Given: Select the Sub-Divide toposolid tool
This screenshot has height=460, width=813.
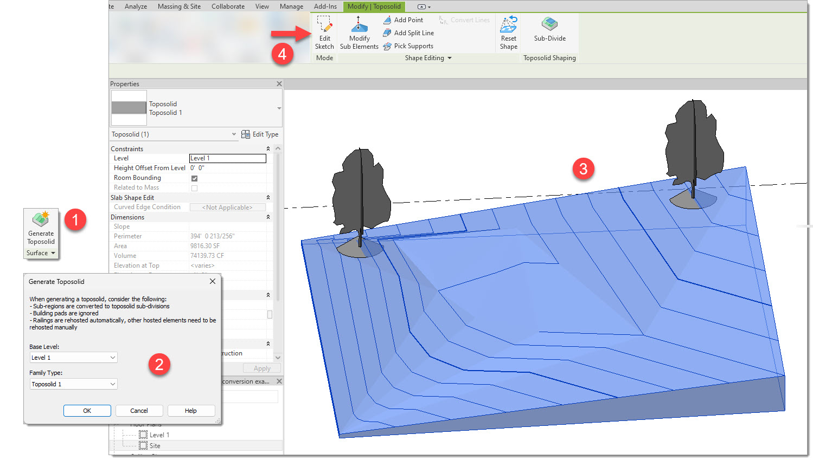Looking at the screenshot, I should [x=549, y=29].
